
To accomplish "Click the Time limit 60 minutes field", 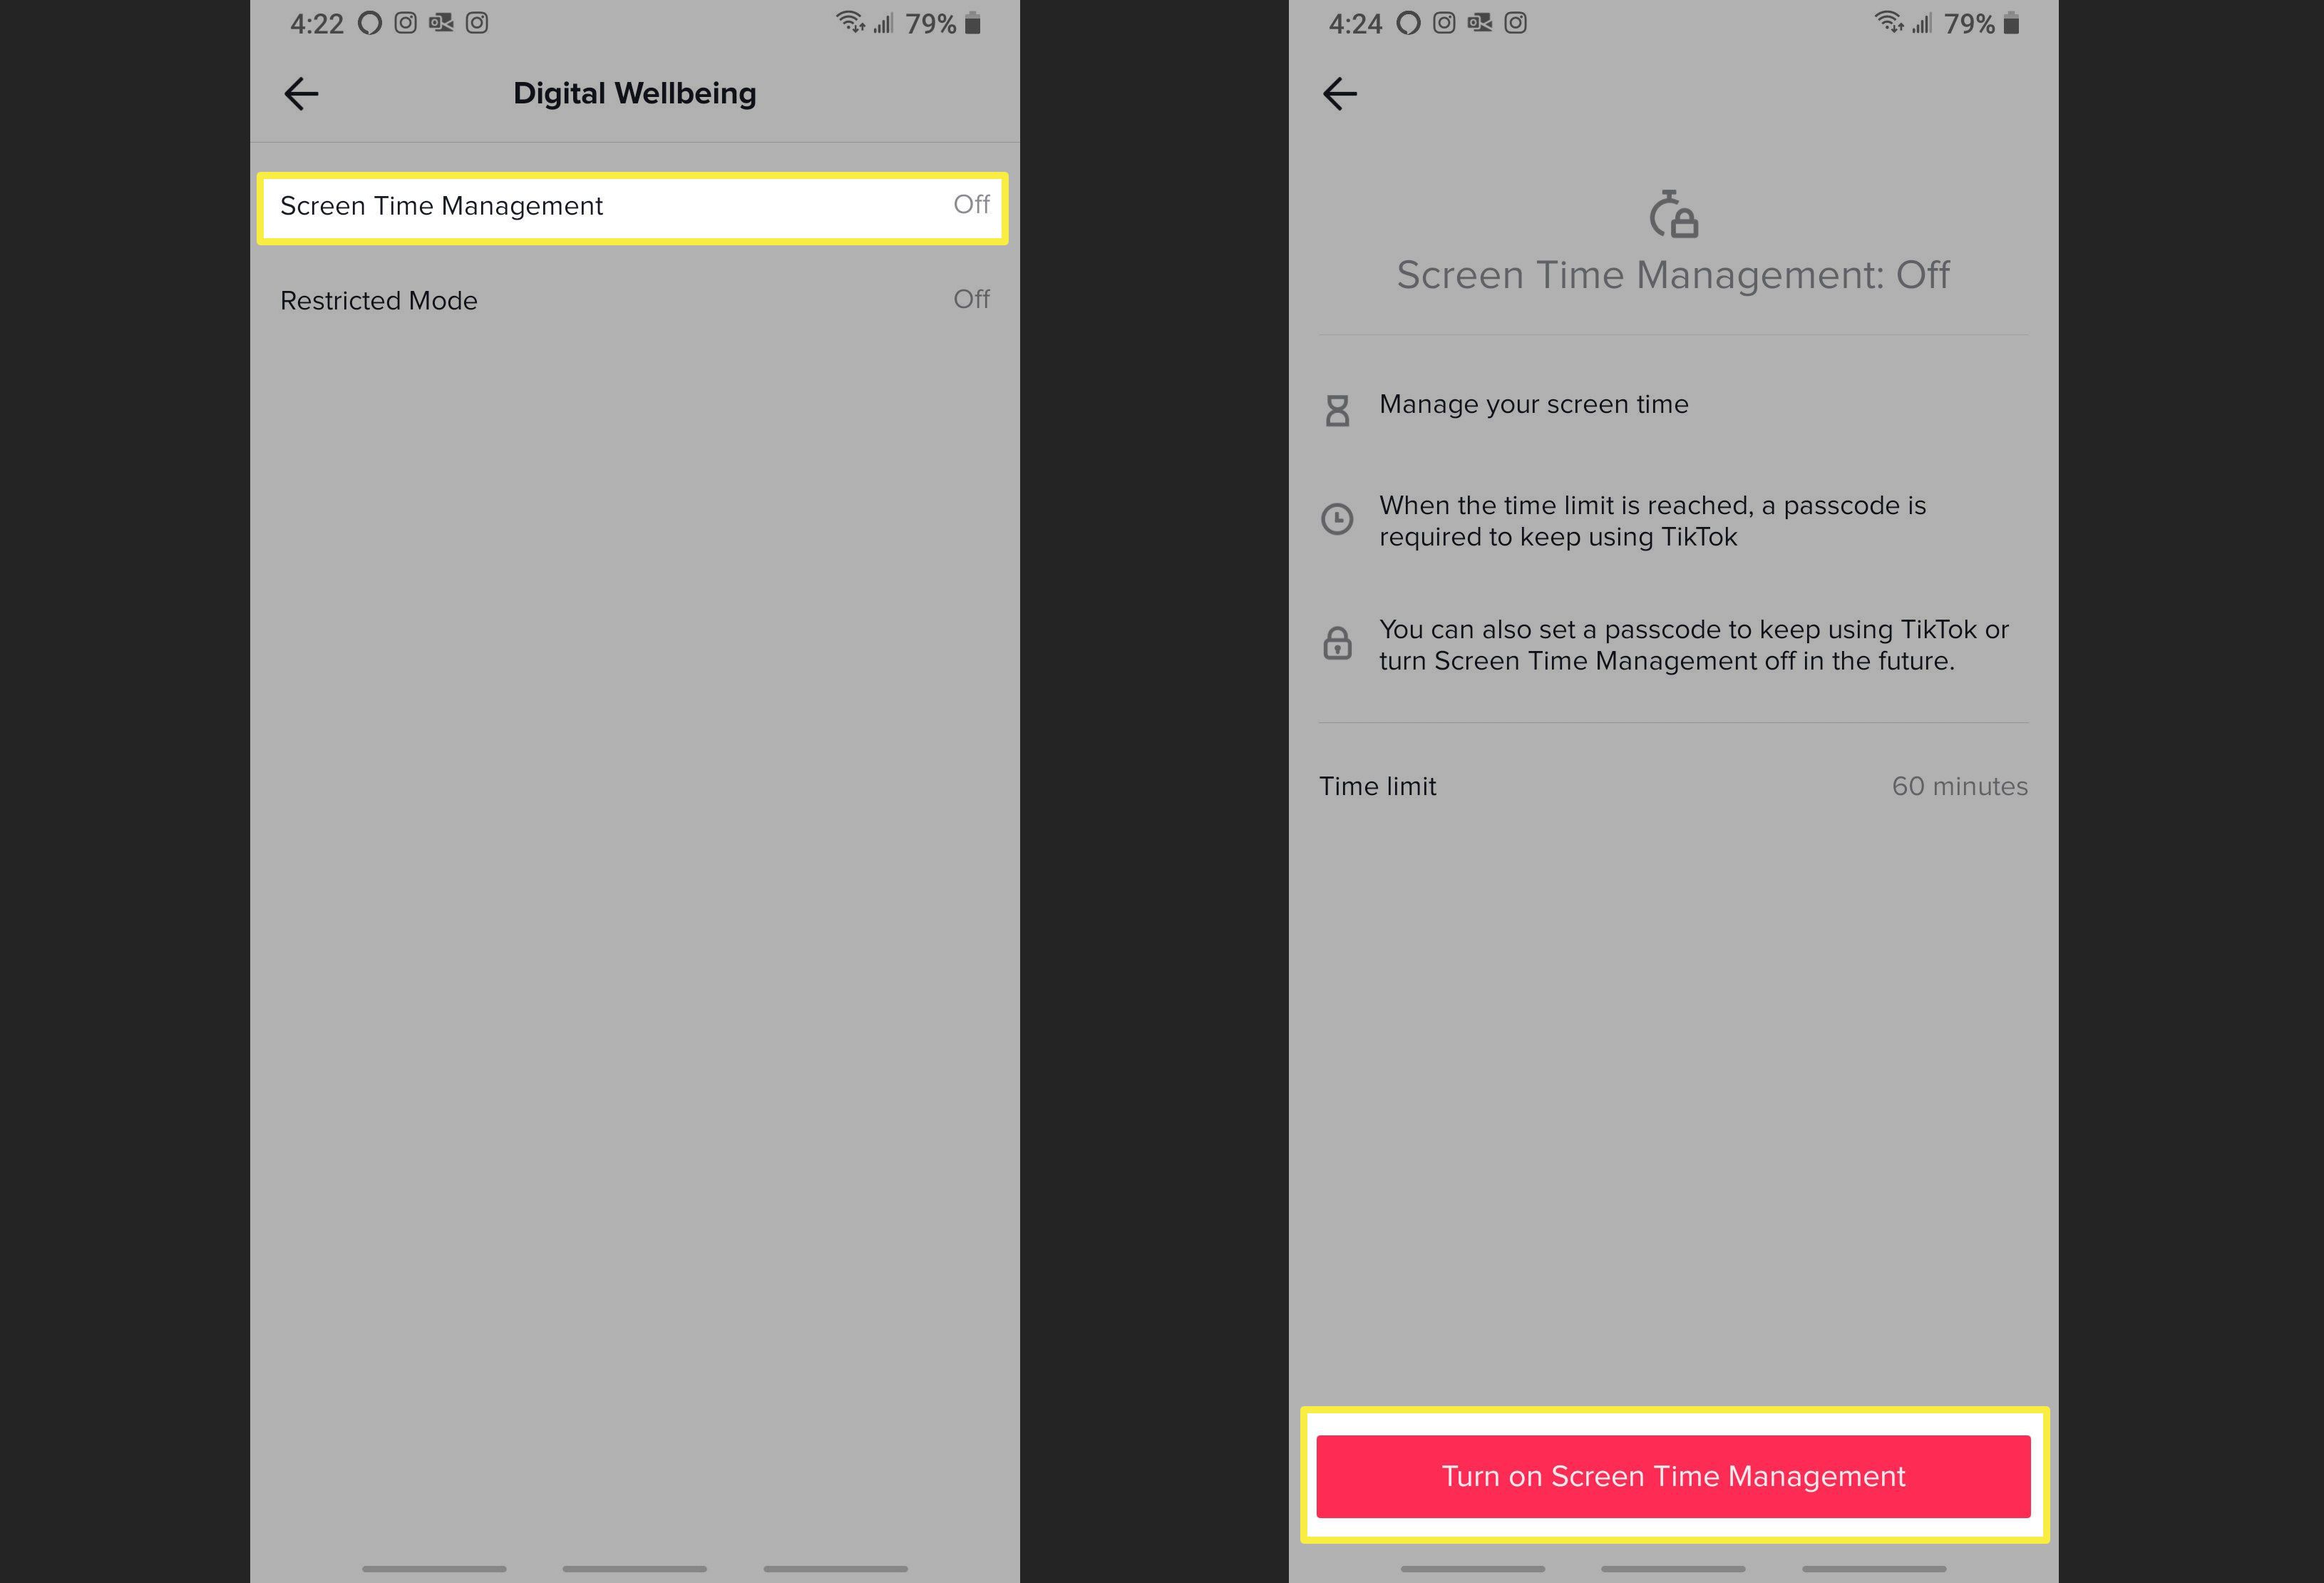I will [x=1674, y=784].
